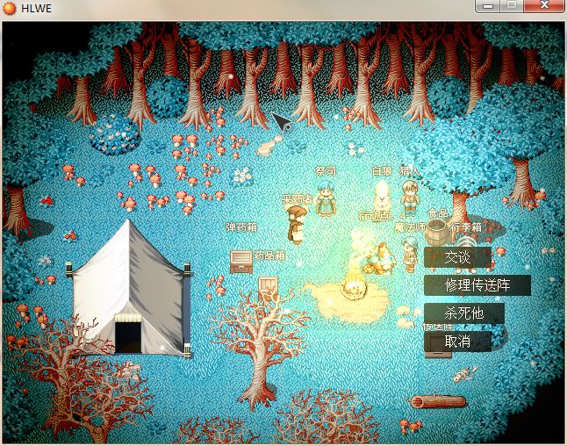Click the light wooden crate below 药品箱

(269, 288)
